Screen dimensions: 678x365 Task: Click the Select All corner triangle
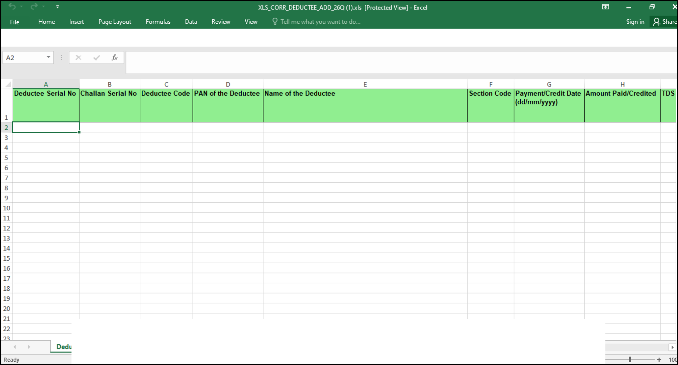tap(8, 84)
